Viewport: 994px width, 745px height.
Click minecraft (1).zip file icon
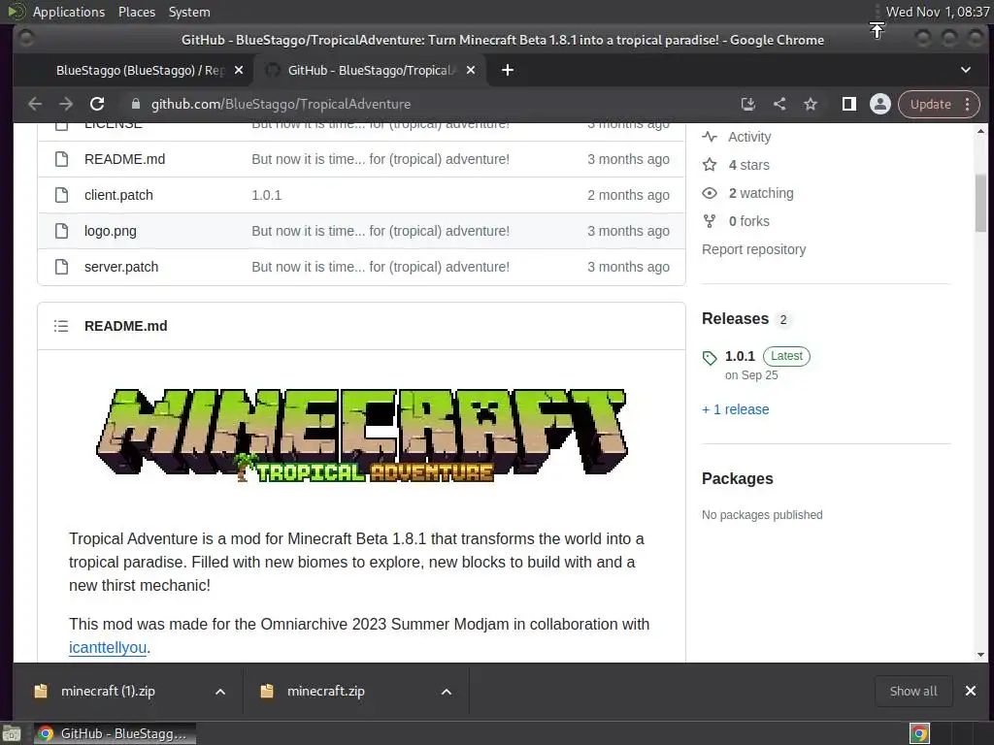click(x=41, y=691)
